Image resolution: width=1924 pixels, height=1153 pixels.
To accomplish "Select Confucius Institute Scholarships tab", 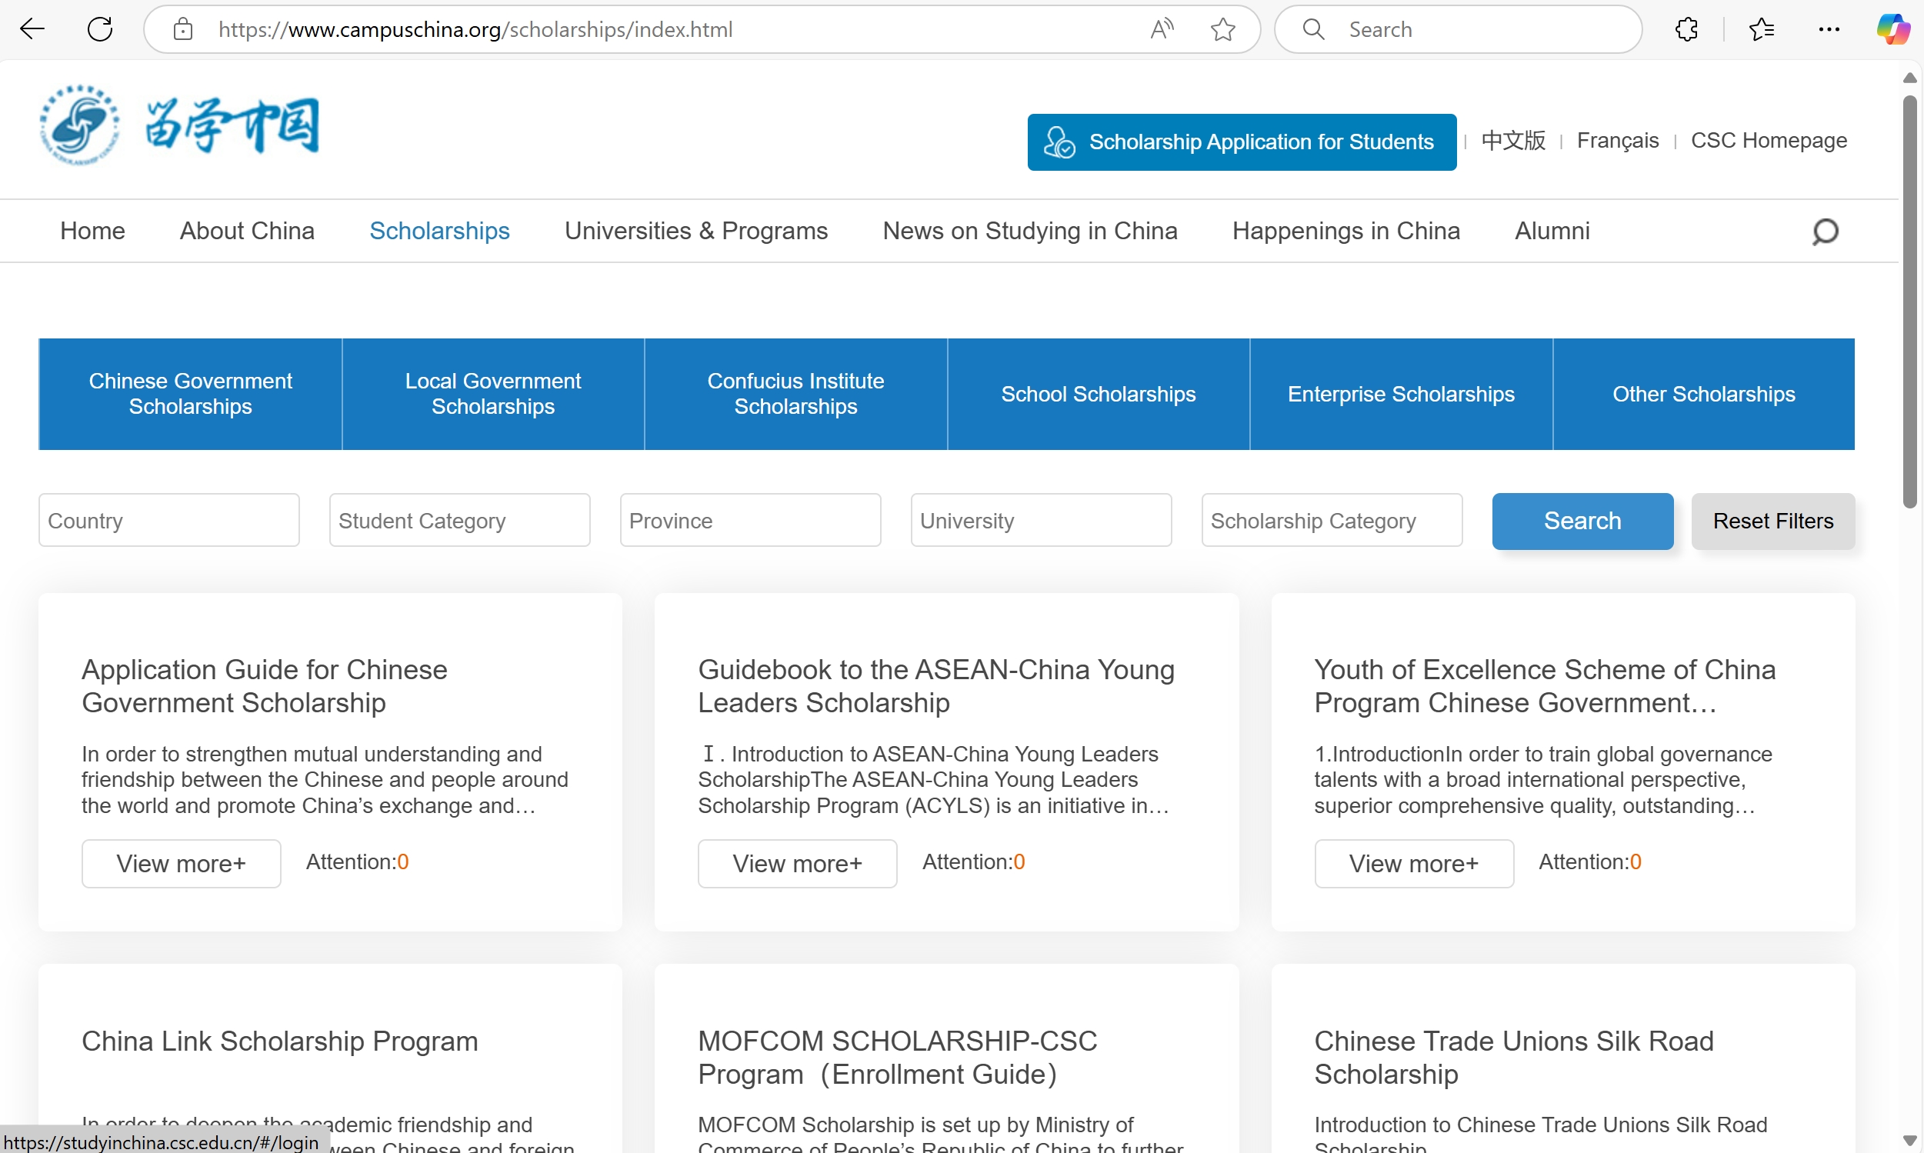I will (795, 394).
